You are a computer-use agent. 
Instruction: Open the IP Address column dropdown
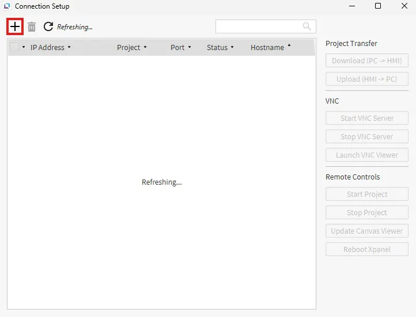69,47
